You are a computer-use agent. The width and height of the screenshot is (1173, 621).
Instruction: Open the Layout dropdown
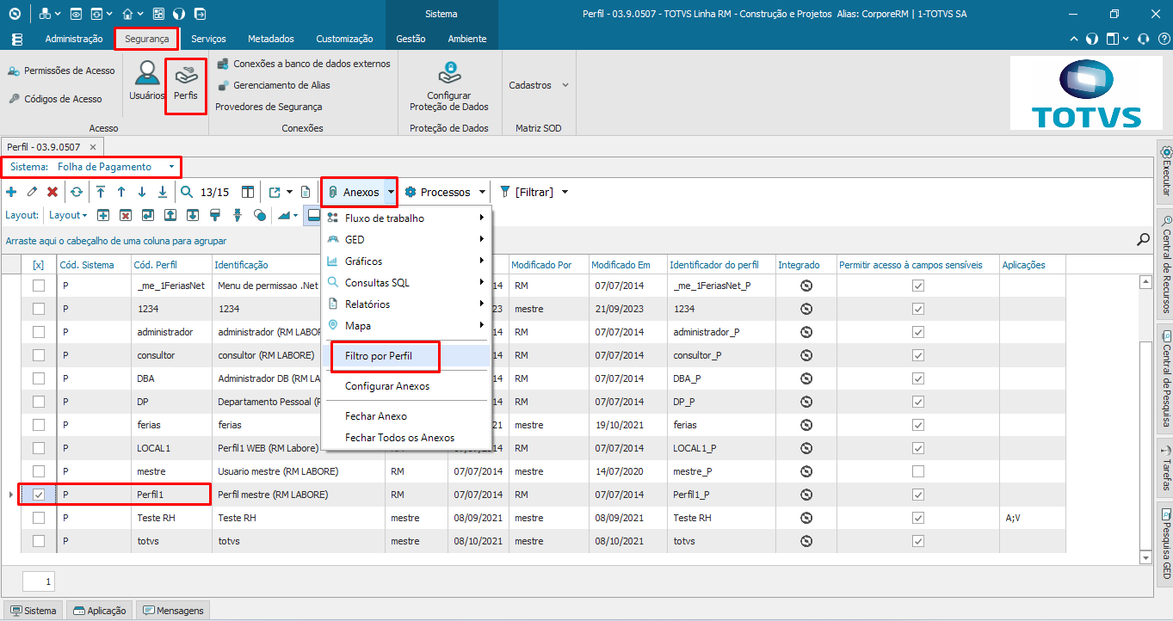pos(68,215)
